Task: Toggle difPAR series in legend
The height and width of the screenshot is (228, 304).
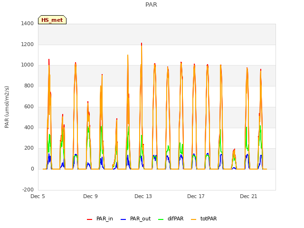Action: (x=171, y=218)
